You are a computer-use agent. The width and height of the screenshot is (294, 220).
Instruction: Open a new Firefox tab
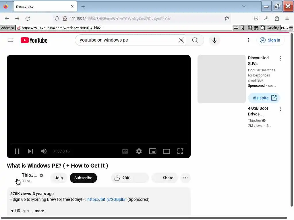click(83, 7)
